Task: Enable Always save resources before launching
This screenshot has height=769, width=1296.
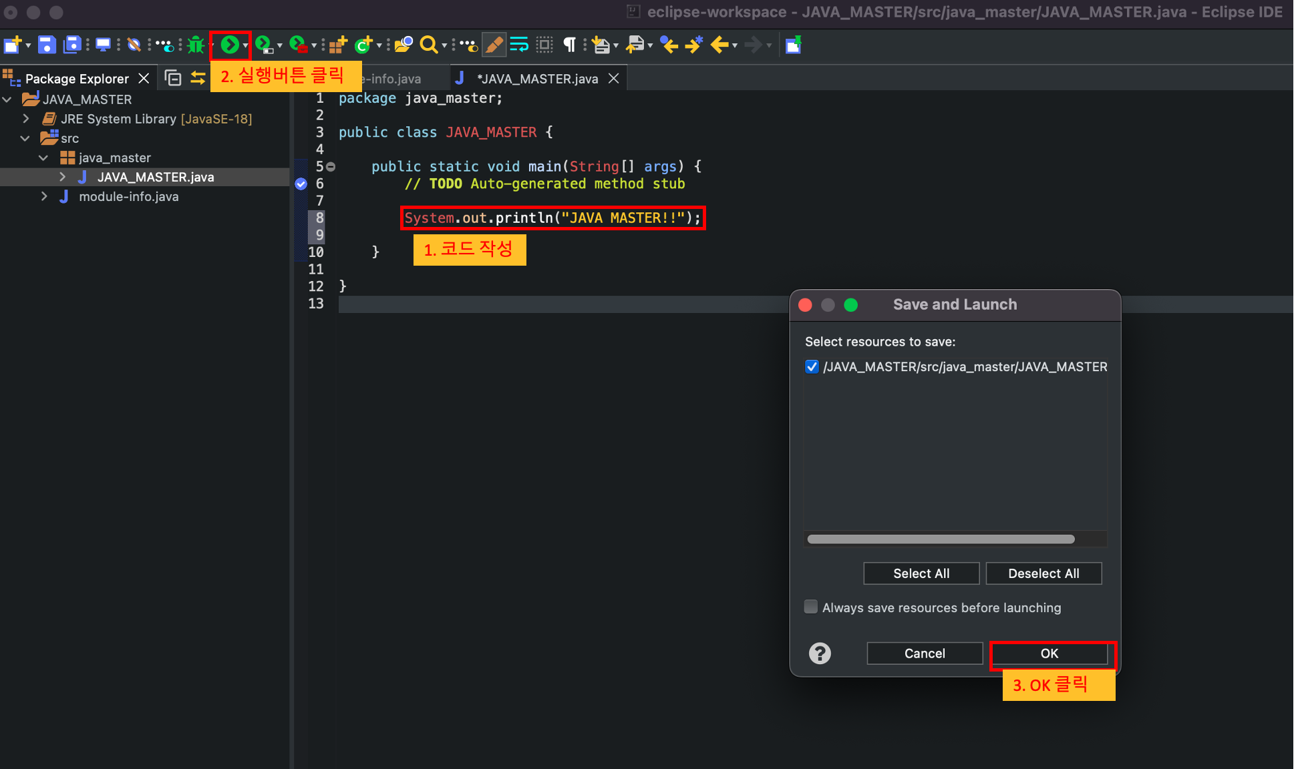Action: click(811, 607)
